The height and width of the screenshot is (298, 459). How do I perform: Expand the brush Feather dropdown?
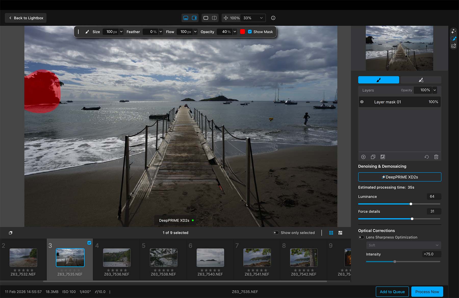(161, 32)
